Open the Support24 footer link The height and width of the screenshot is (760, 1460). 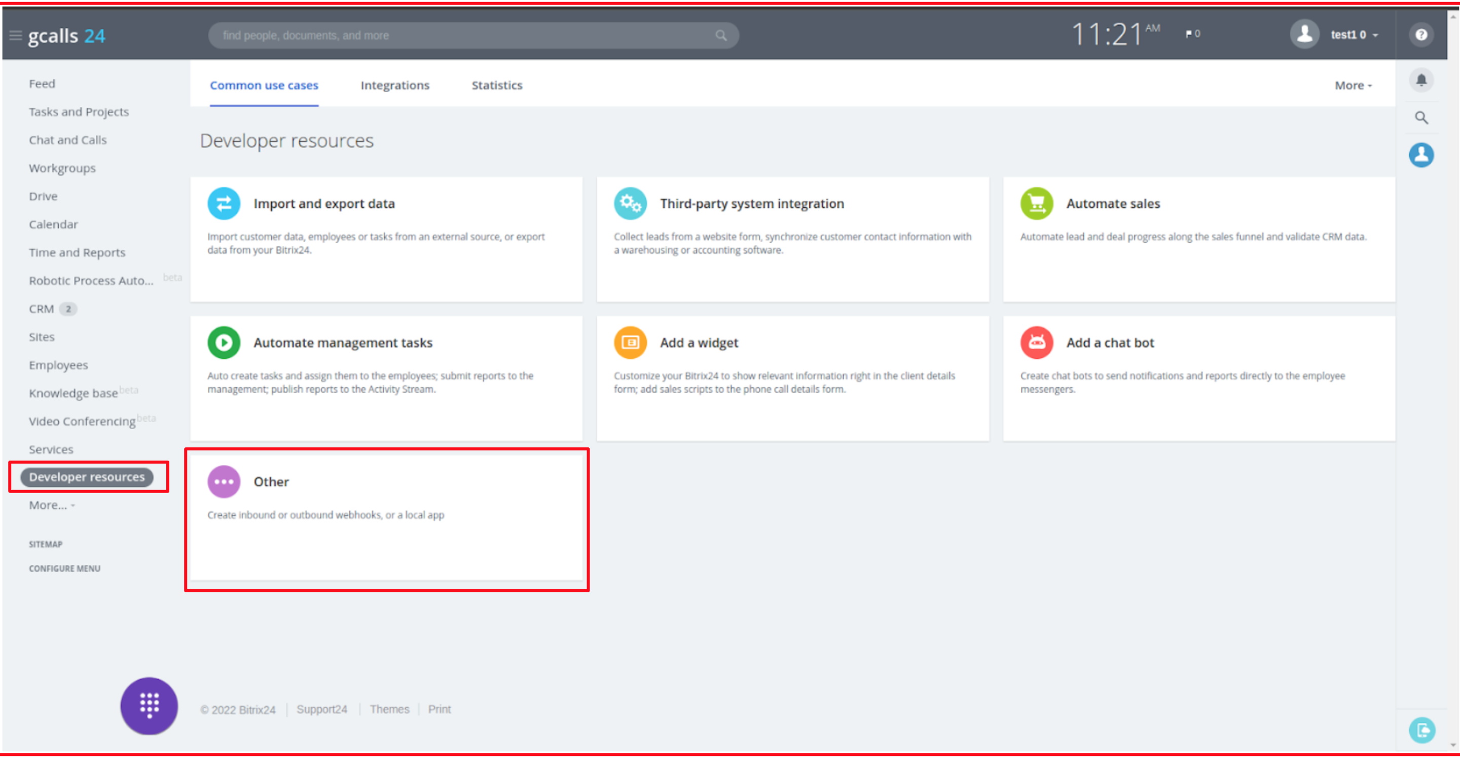pyautogui.click(x=321, y=710)
